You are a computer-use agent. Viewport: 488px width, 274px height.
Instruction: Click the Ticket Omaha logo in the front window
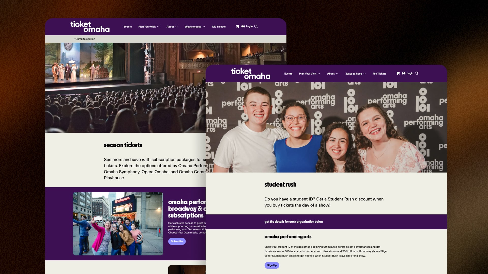click(250, 74)
